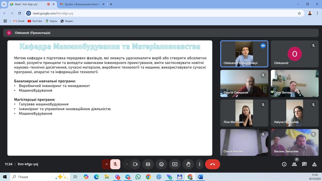The width and height of the screenshot is (322, 181).
Task: Unmute the microphone in the call bar
Action: (x=115, y=164)
